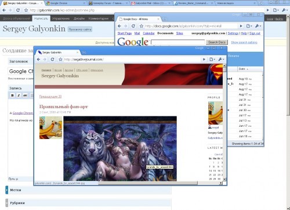Open the tiger fan-art image in the post
The width and height of the screenshot is (290, 210).
click(x=120, y=148)
